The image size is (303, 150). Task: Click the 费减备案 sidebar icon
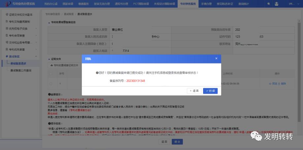[x=7, y=56]
